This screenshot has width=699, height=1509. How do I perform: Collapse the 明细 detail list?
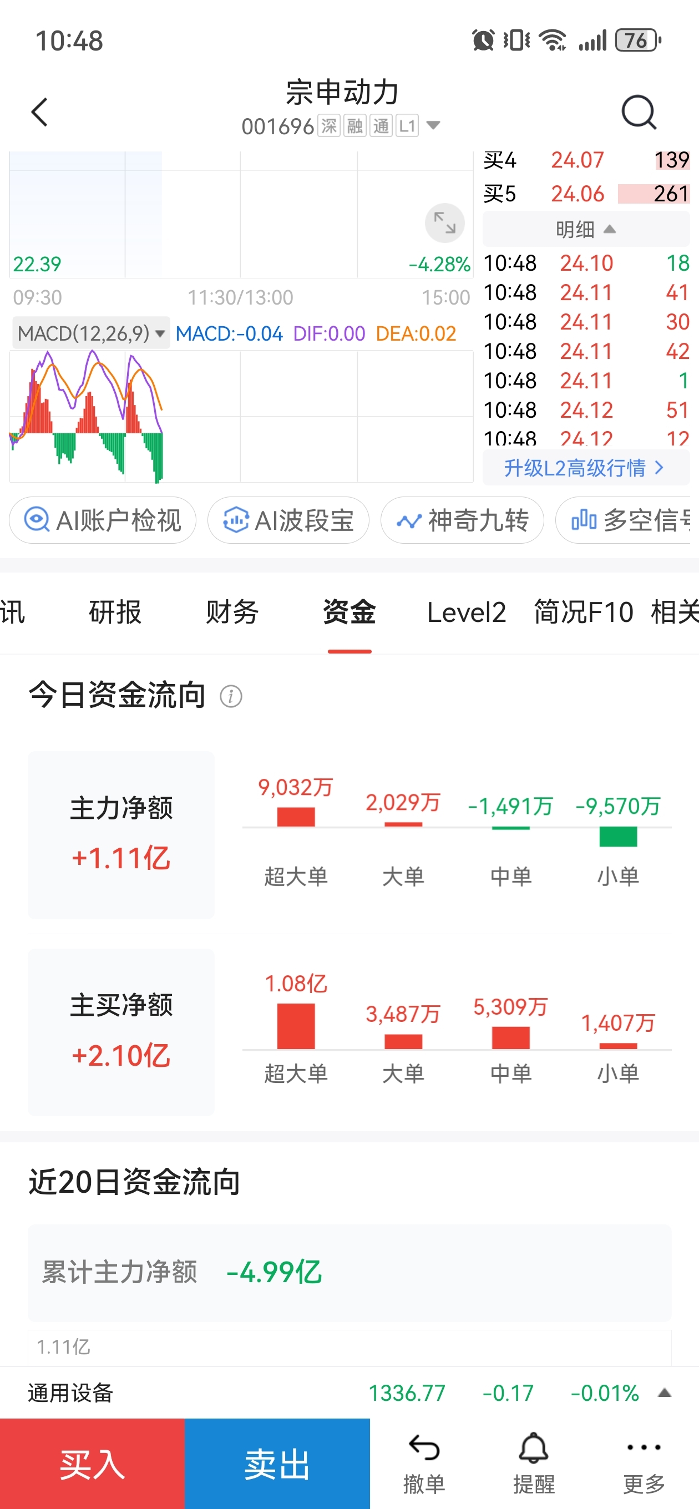click(x=586, y=229)
